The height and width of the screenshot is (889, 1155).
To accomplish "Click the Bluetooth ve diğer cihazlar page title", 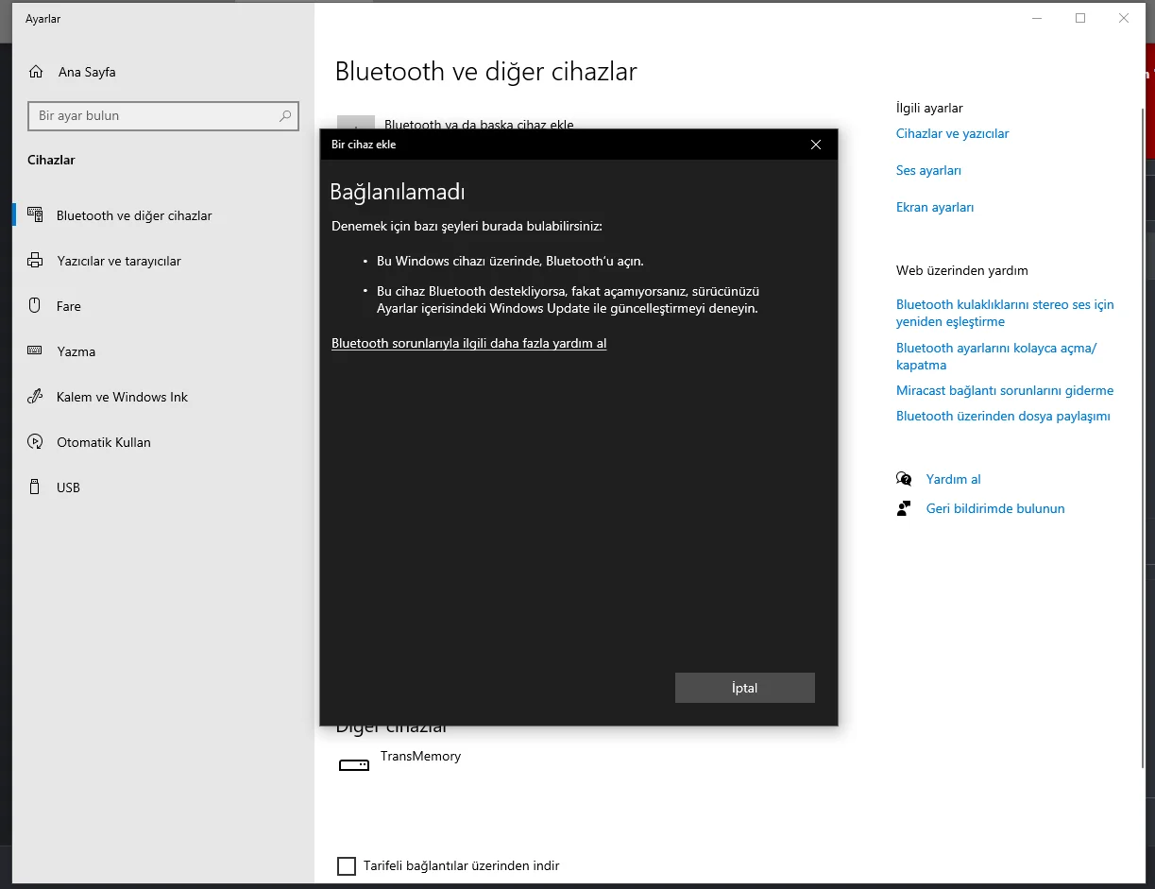I will 486,72.
